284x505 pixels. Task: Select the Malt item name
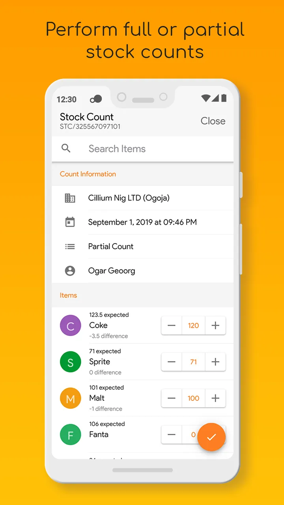97,398
